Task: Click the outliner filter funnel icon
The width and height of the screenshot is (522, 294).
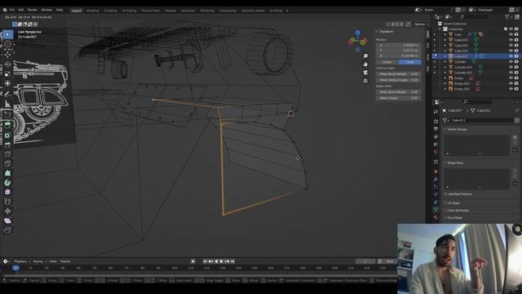Action: tap(507, 16)
